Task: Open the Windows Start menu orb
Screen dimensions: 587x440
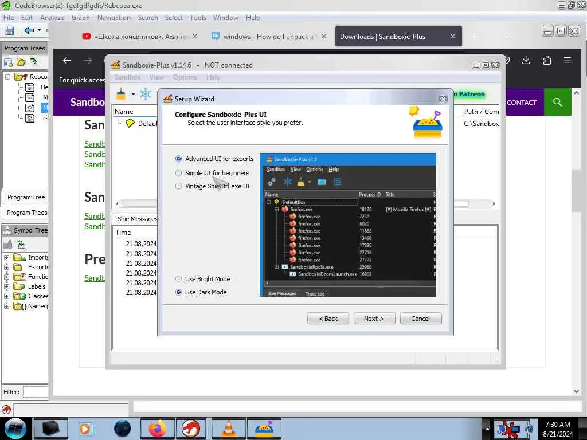Action: 15,429
